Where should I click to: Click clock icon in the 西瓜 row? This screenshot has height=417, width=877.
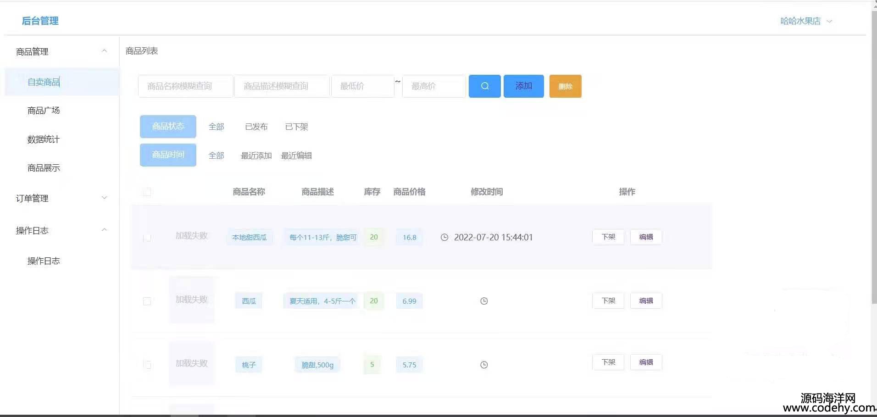point(484,301)
